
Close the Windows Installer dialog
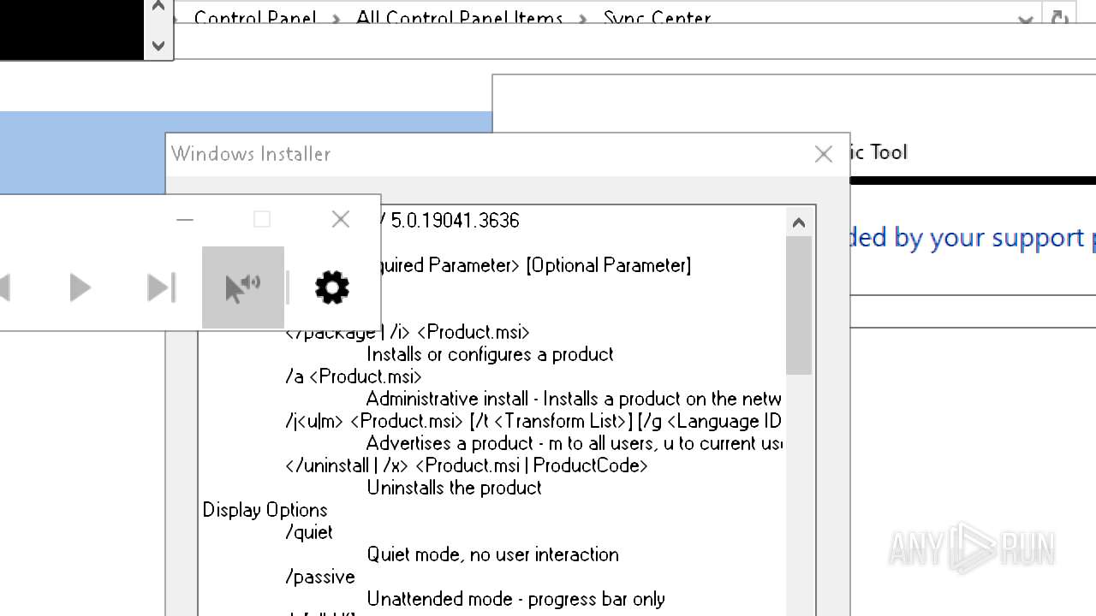824,154
